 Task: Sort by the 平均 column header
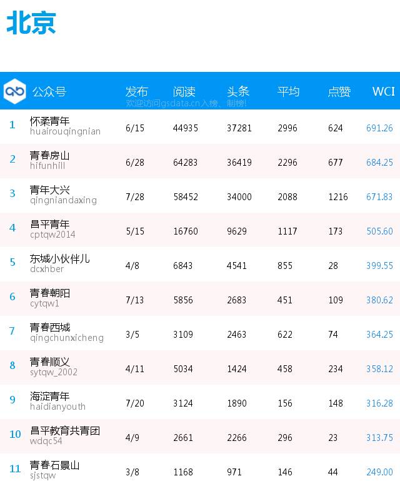288,91
